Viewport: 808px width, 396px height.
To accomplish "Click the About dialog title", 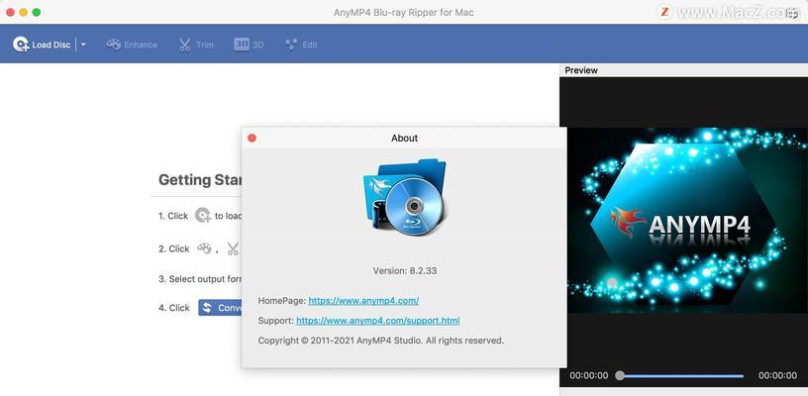I will coord(405,138).
